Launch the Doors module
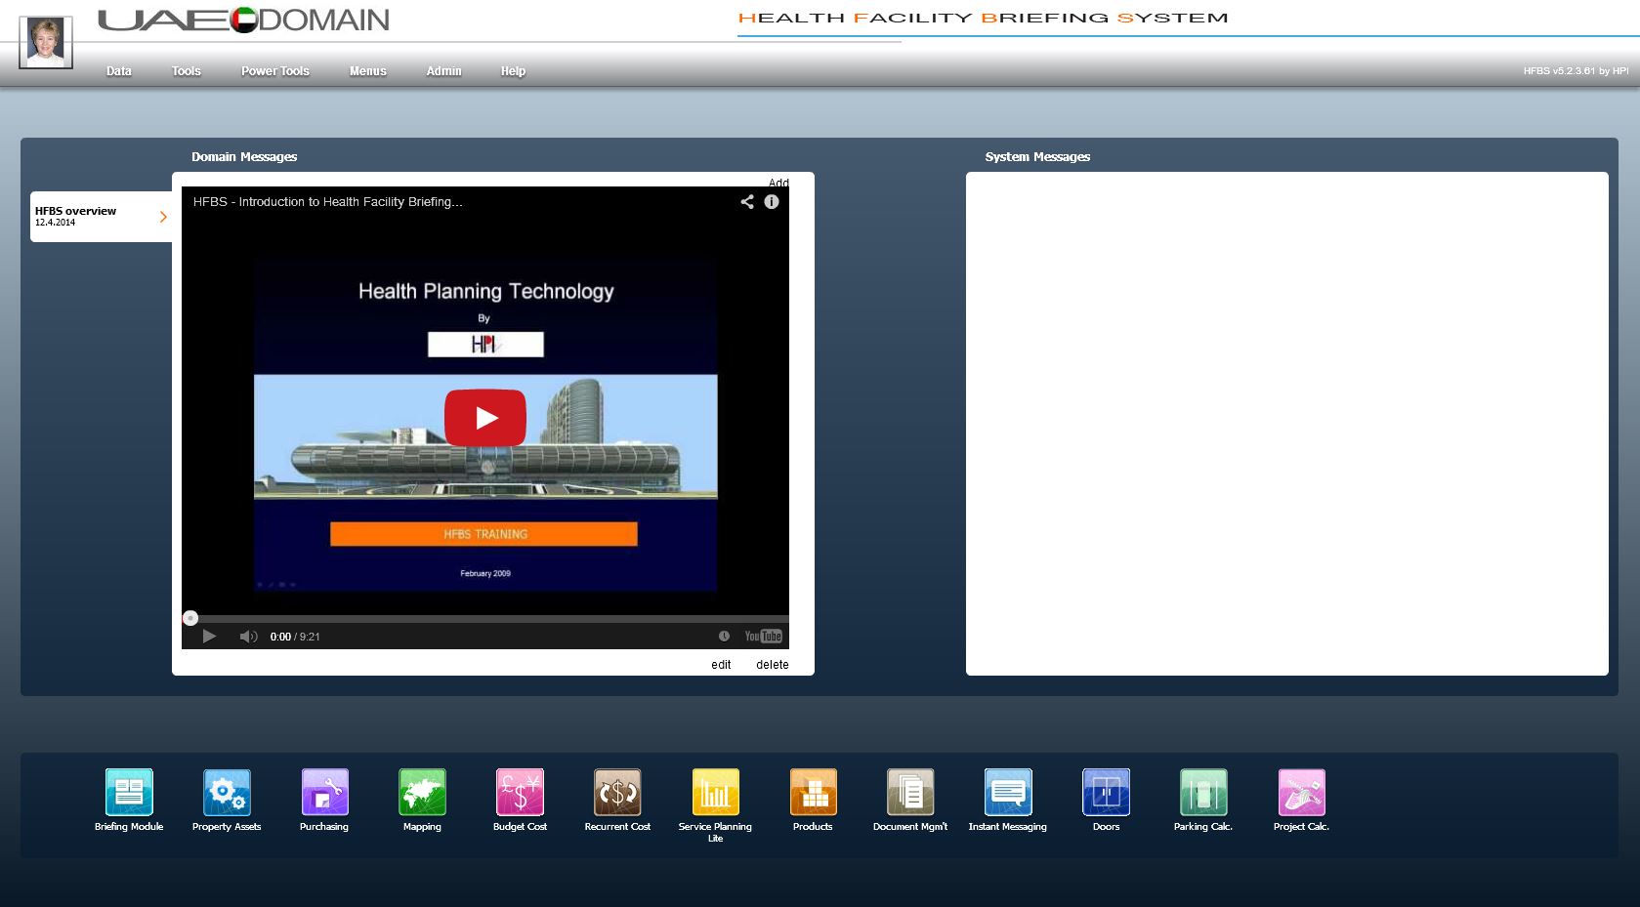Viewport: 1640px width, 907px height. coord(1106,792)
